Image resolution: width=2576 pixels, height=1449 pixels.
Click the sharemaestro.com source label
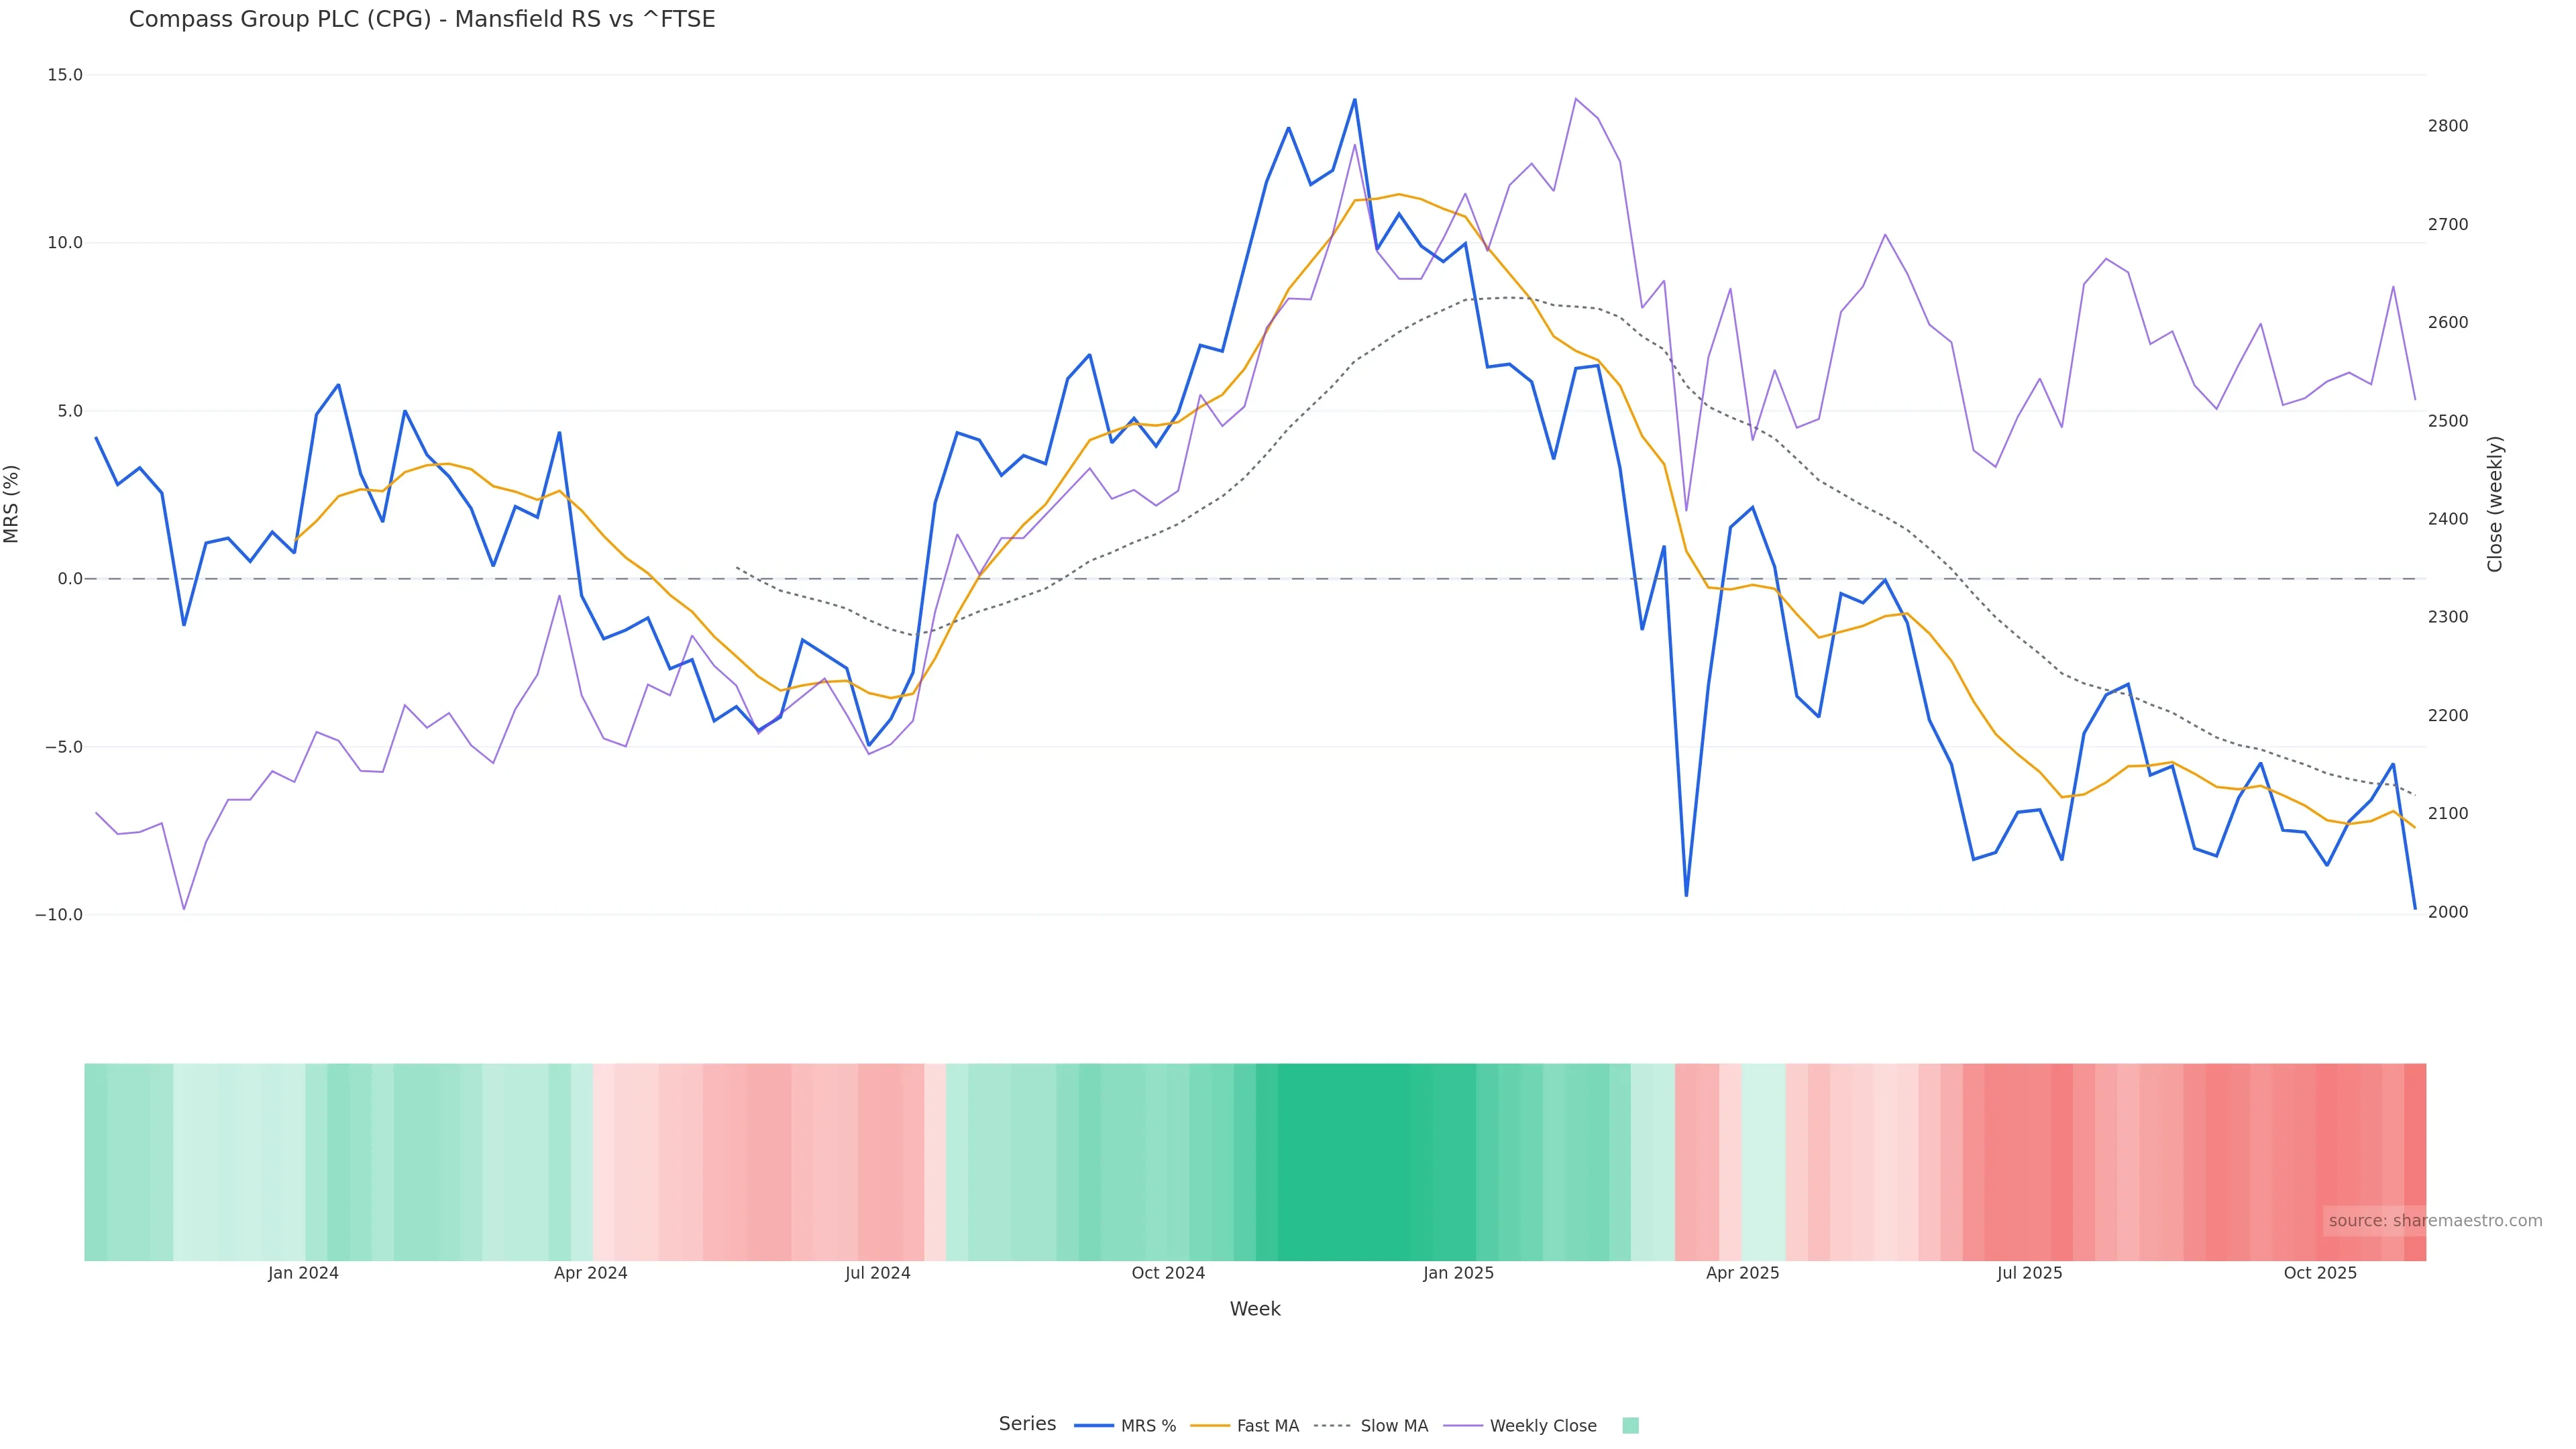[2435, 1221]
